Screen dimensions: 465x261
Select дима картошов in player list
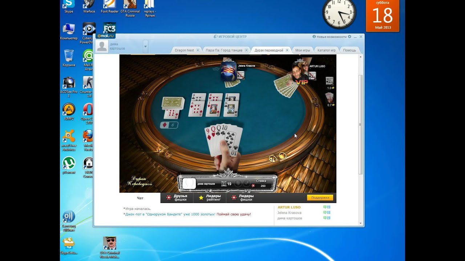290,218
